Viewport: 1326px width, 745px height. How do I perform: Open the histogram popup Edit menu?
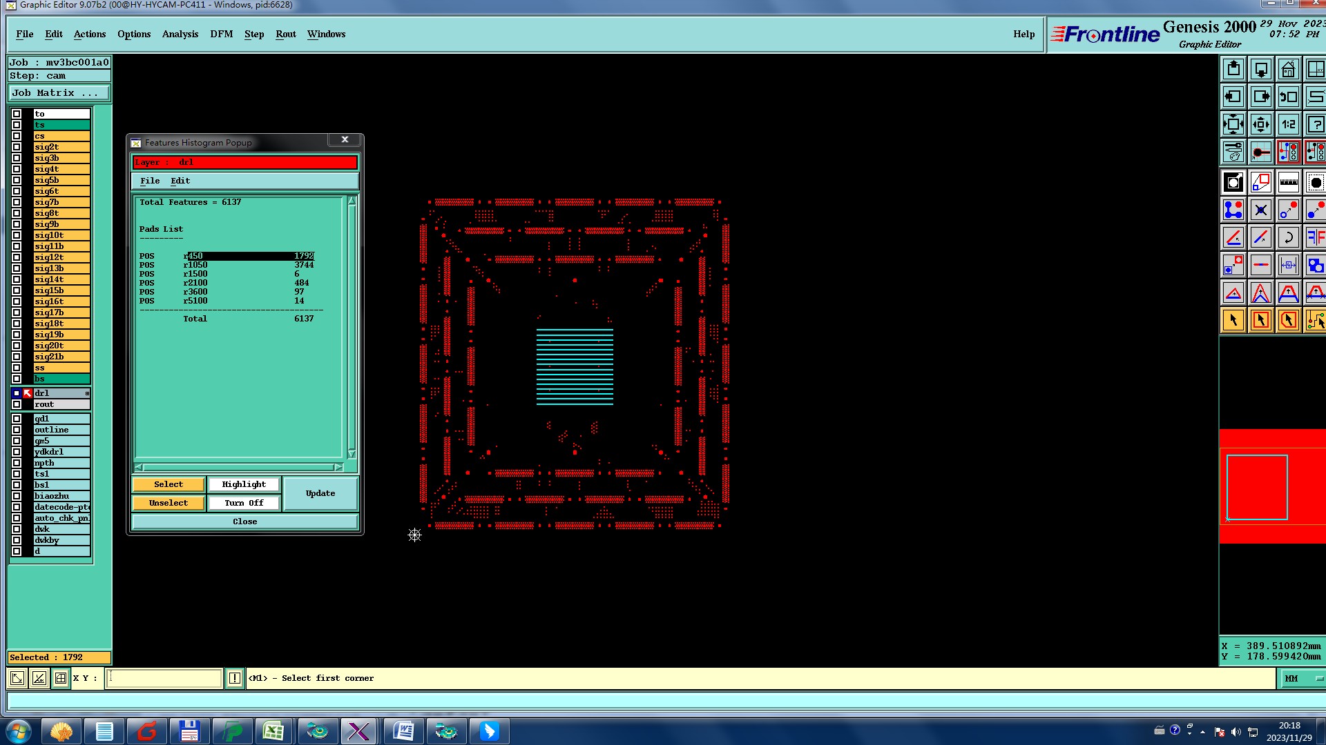[x=180, y=181]
